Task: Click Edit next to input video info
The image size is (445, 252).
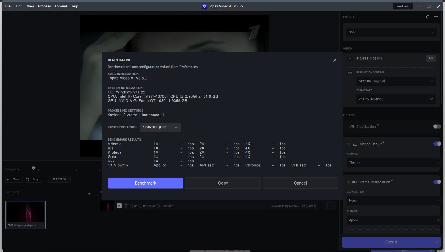Action: (x=431, y=59)
